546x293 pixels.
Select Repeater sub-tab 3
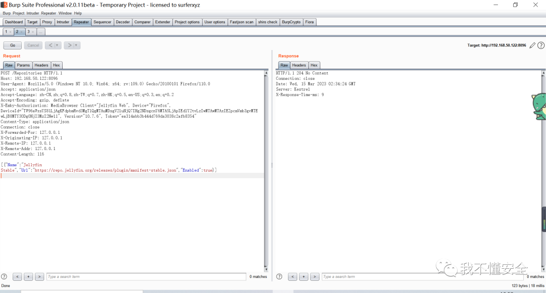(28, 32)
